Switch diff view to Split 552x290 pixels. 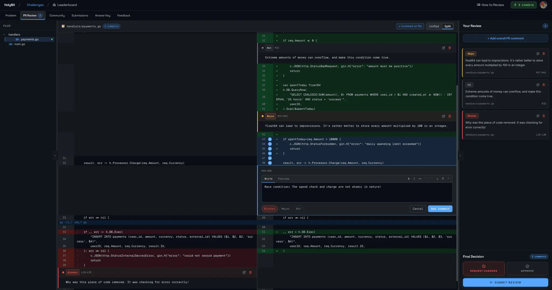pyautogui.click(x=447, y=26)
